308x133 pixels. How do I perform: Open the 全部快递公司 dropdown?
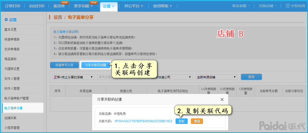coord(172,77)
